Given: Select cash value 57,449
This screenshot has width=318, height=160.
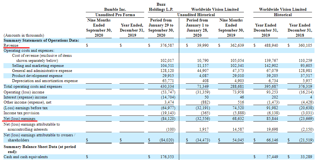Looking at the screenshot, I should [x=272, y=157].
